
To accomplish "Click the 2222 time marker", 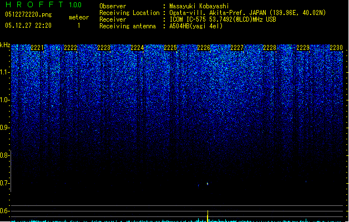I will [x=70, y=48].
